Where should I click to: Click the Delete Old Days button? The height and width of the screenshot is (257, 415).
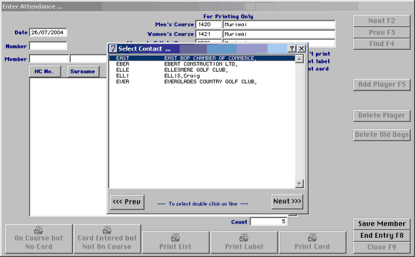[381, 135]
